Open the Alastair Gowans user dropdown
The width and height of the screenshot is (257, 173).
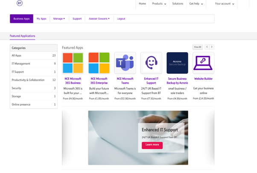tap(99, 19)
